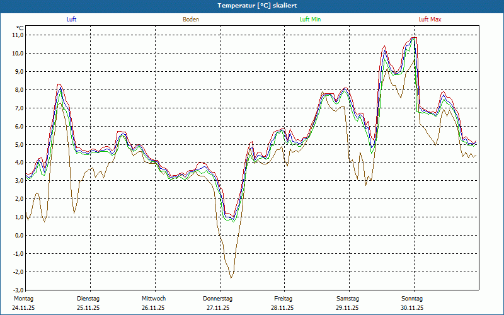
Task: Click the 0,0 y-axis value
Action: (19, 236)
